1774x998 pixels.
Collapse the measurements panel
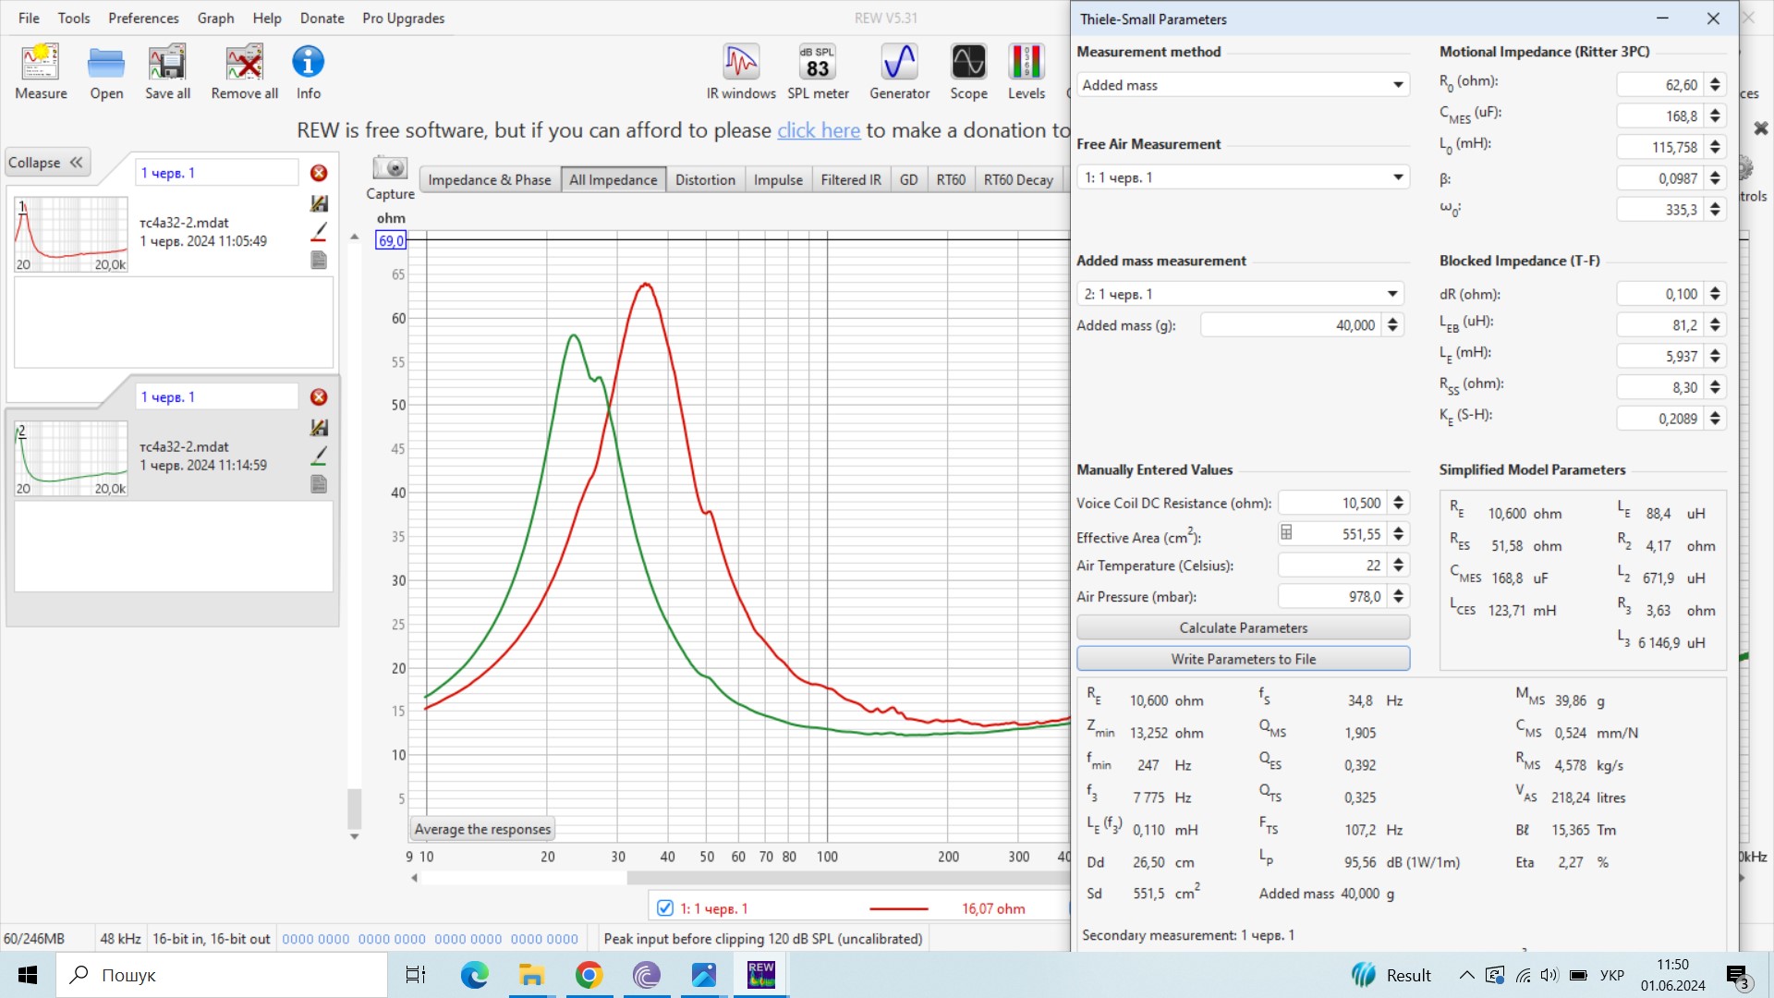point(46,163)
